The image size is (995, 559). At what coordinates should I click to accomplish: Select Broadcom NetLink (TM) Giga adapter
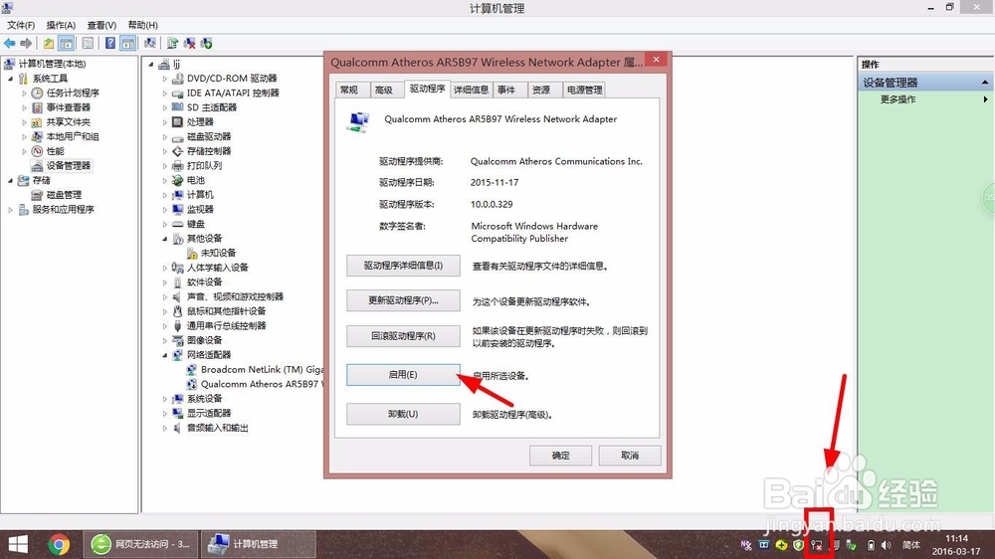pos(262,369)
